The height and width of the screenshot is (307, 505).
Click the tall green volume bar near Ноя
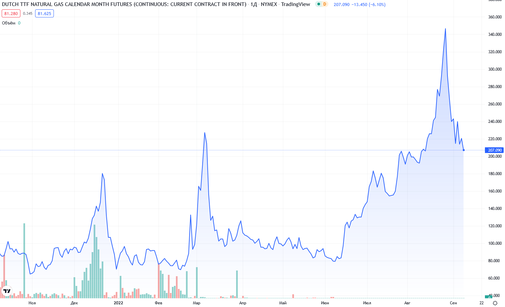(x=24, y=260)
